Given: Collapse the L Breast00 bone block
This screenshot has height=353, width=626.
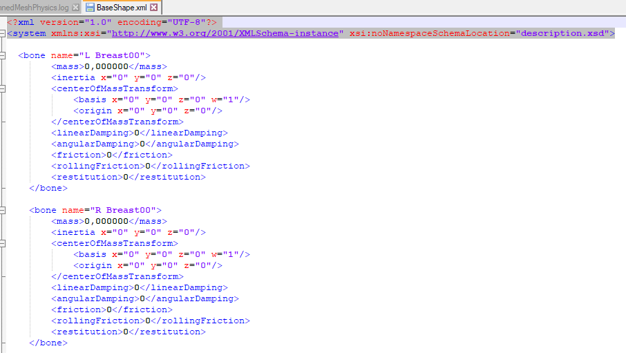Looking at the screenshot, I should click(3, 55).
